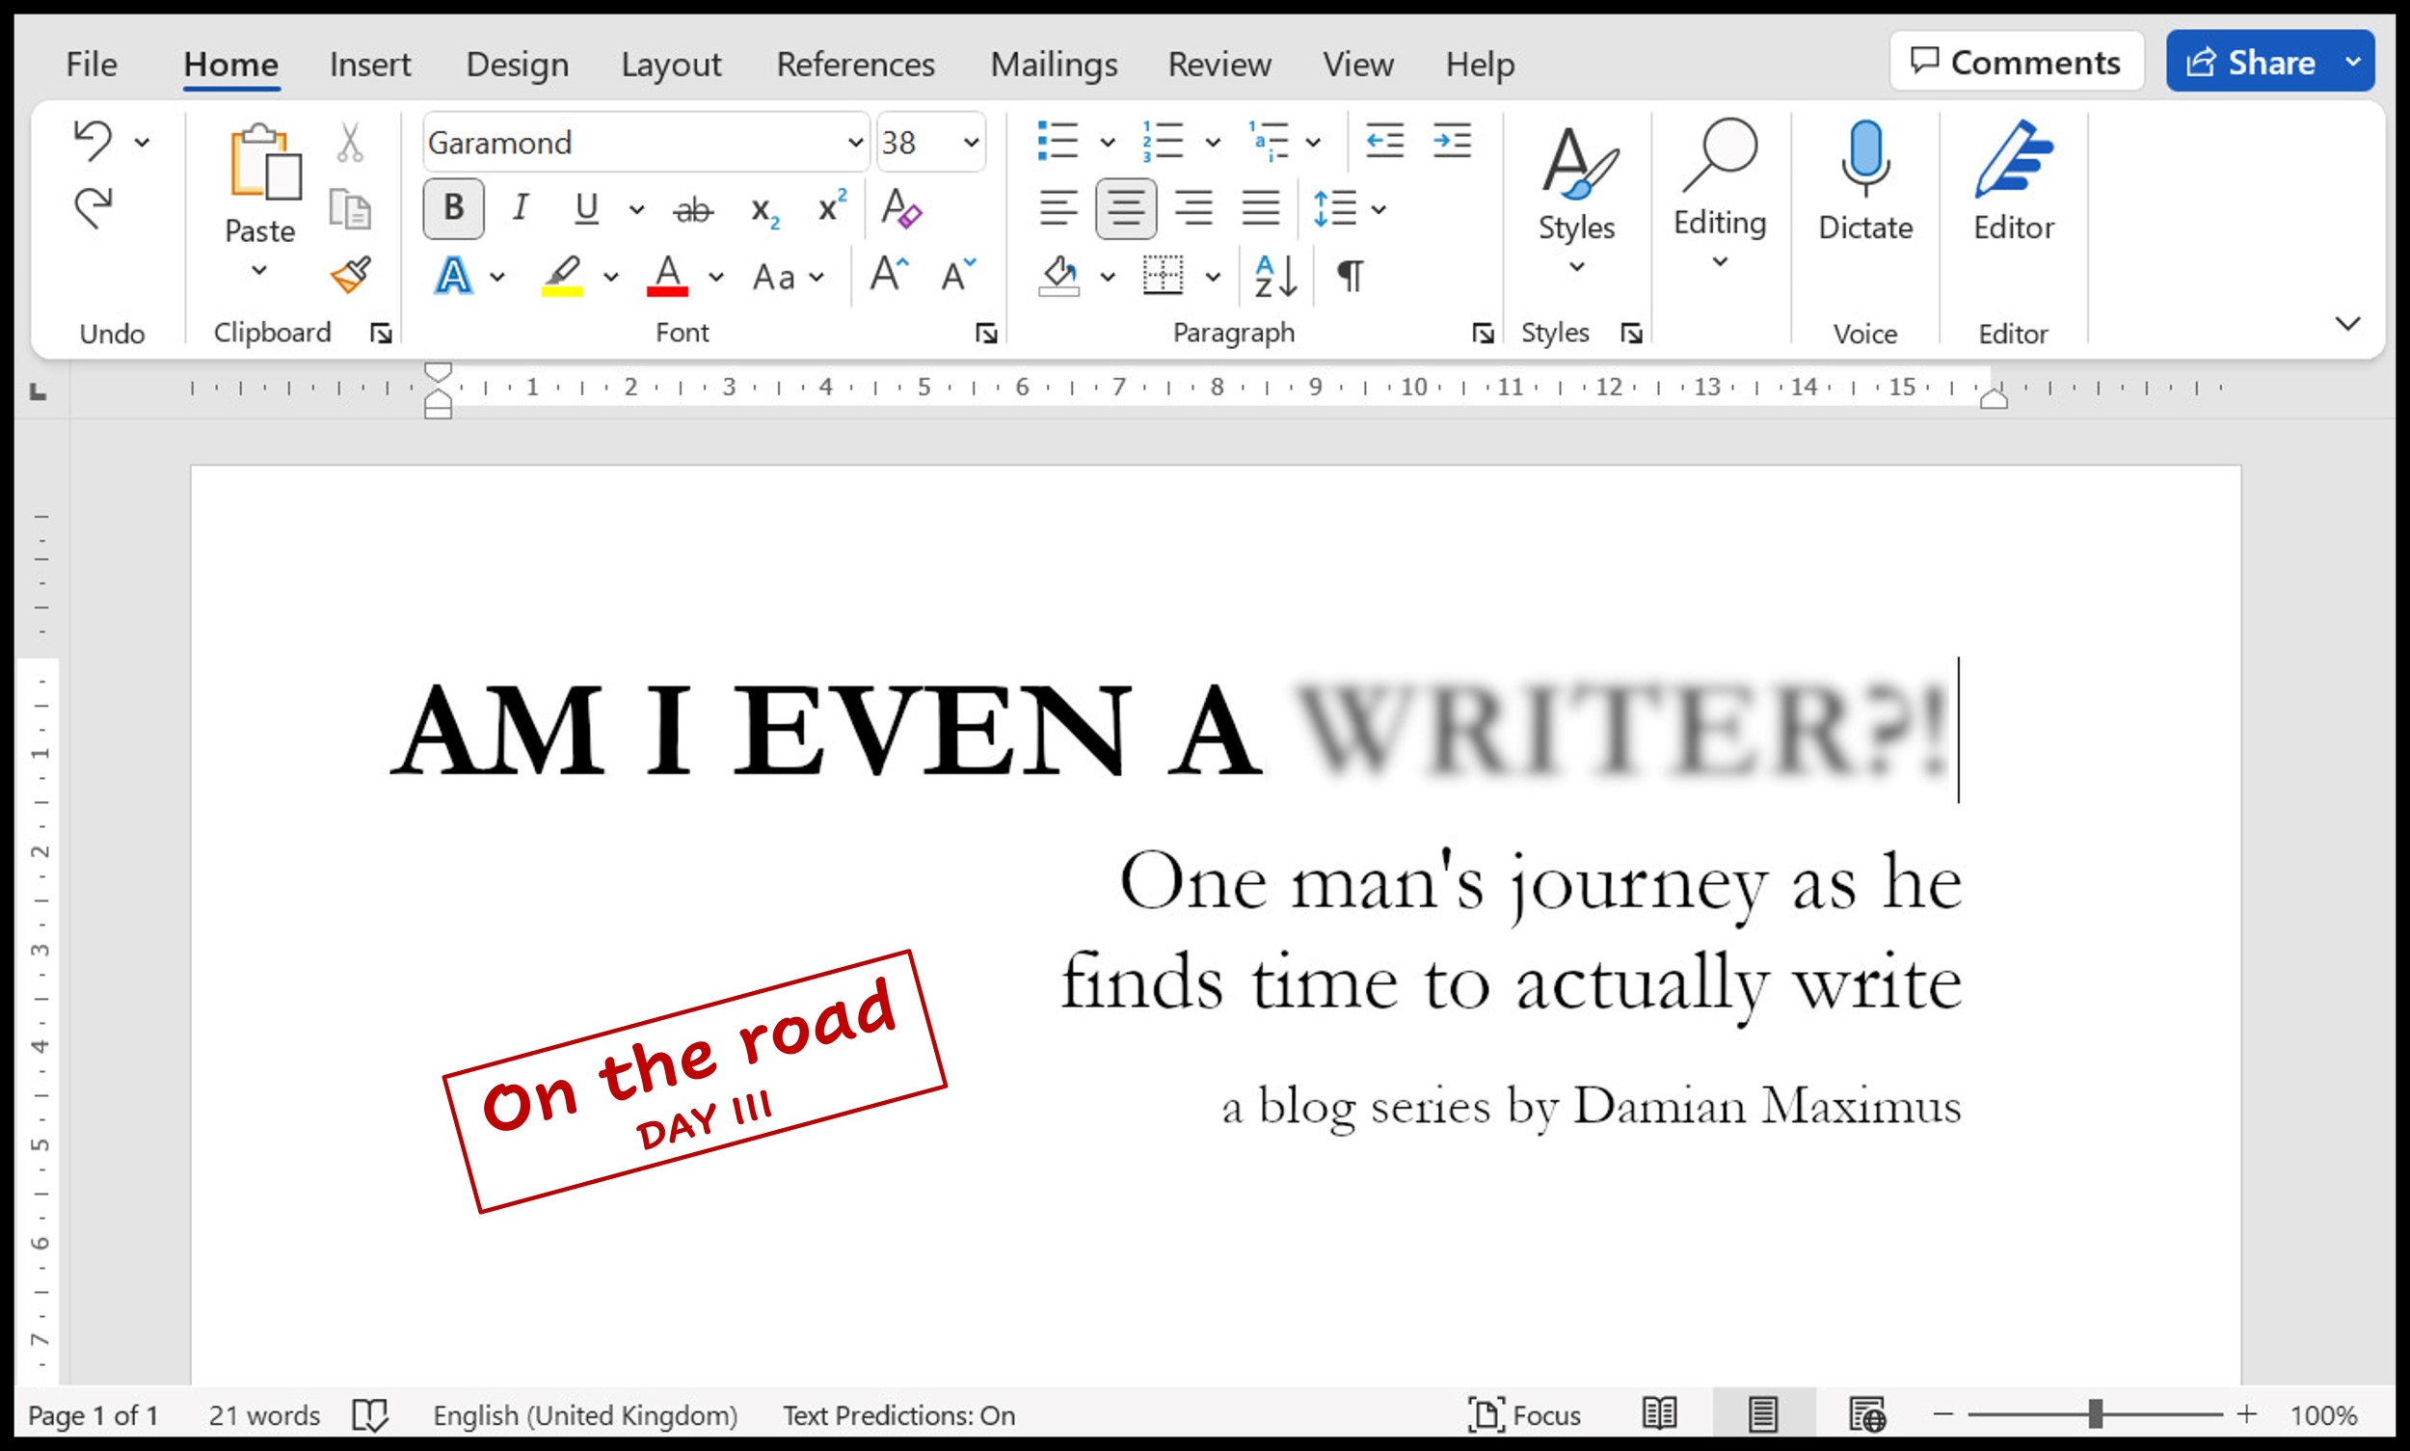Toggle Italic formatting on
Screen dimensions: 2410x1451
coord(521,208)
